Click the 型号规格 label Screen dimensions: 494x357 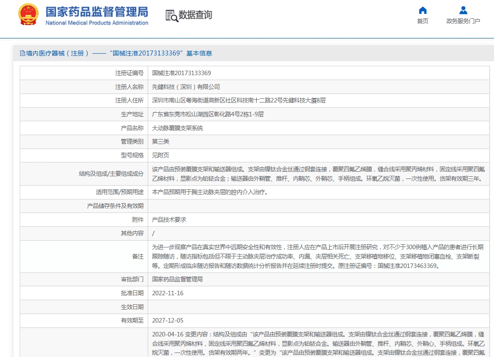coord(132,155)
